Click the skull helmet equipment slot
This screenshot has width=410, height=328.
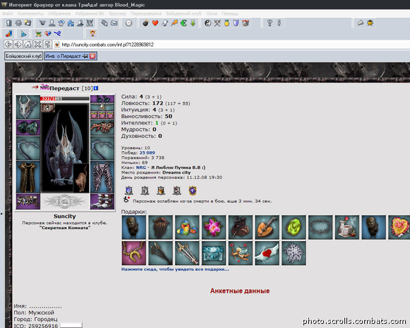(x=28, y=107)
